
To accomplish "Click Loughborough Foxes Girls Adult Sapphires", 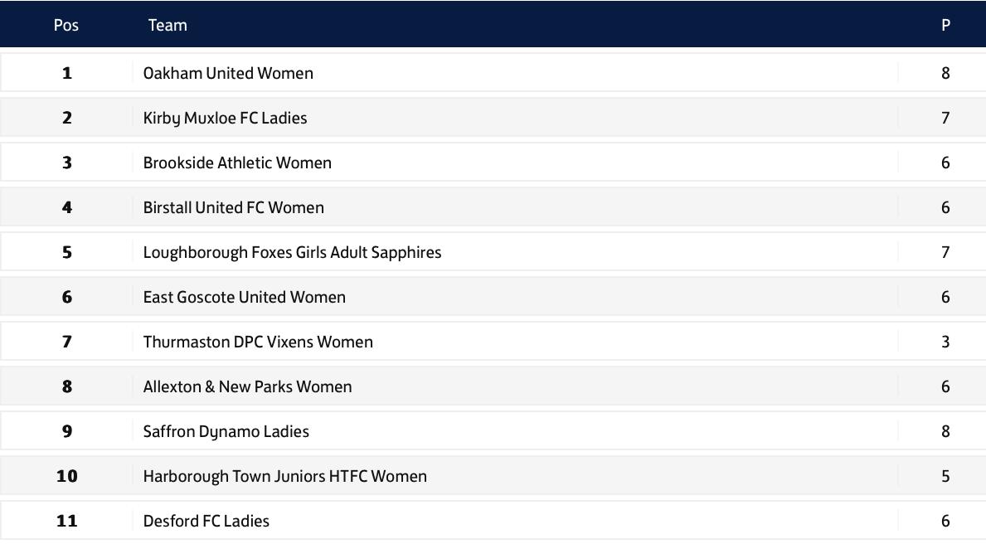I will (292, 252).
